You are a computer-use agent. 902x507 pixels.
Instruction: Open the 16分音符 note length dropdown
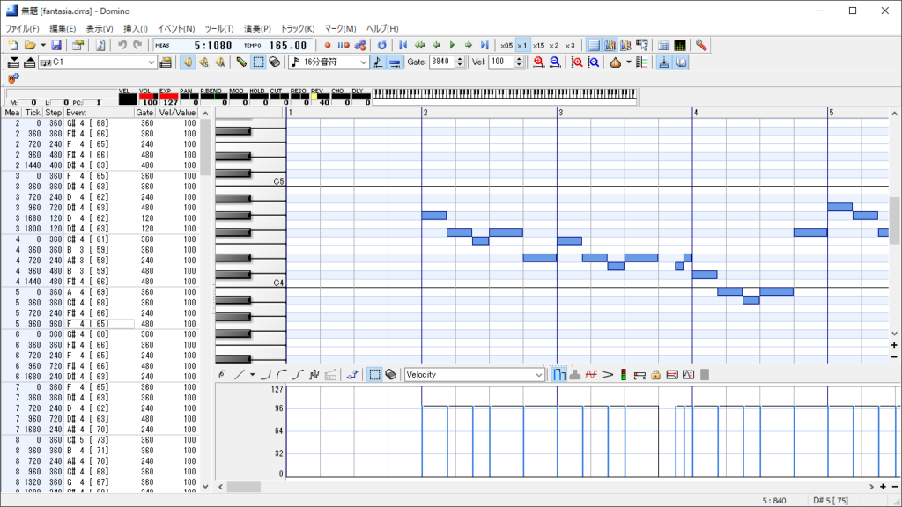(x=364, y=62)
